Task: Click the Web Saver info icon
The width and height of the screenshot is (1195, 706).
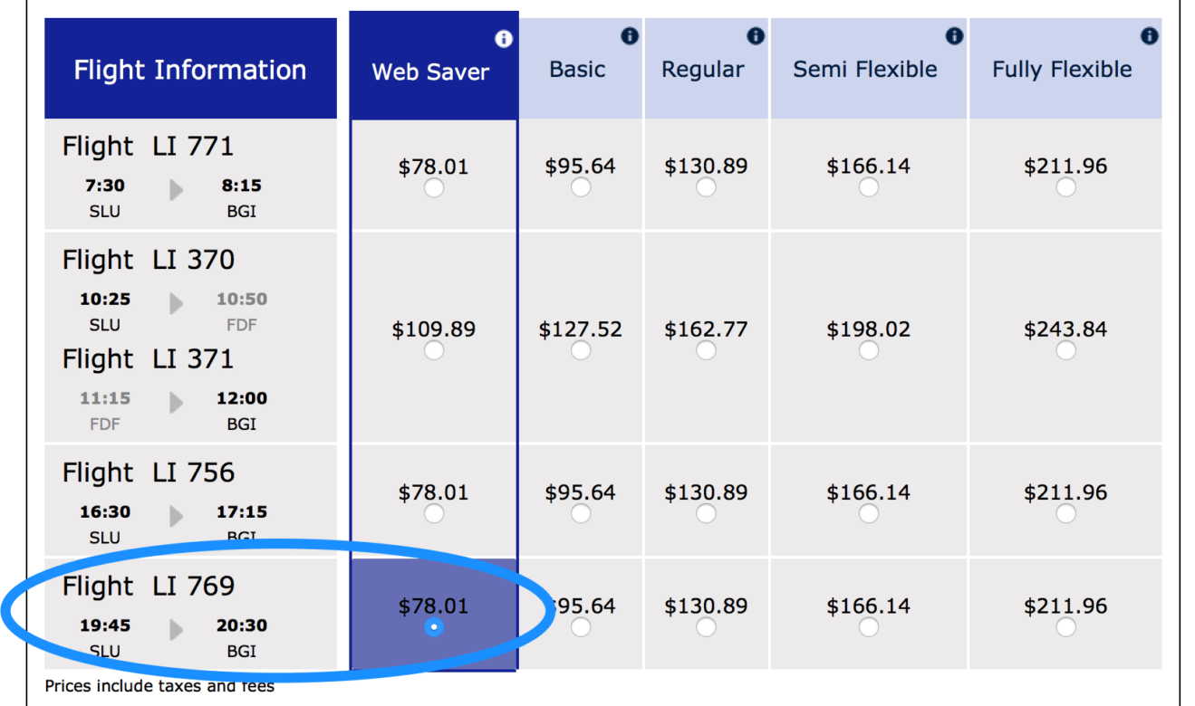Action: [504, 39]
